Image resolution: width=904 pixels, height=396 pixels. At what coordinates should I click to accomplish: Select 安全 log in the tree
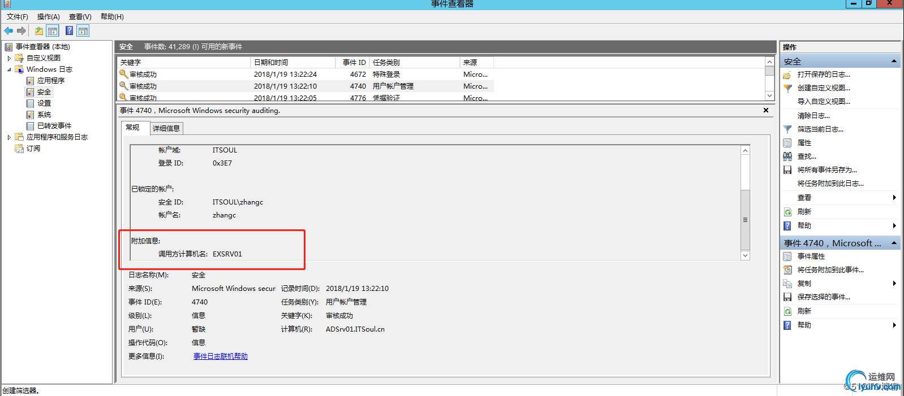click(44, 92)
